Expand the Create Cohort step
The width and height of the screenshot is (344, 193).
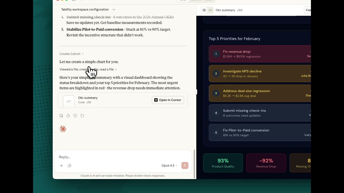(x=71, y=54)
